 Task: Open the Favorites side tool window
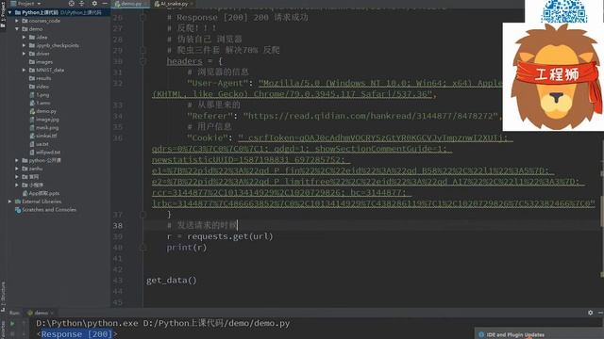pyautogui.click(x=3, y=329)
